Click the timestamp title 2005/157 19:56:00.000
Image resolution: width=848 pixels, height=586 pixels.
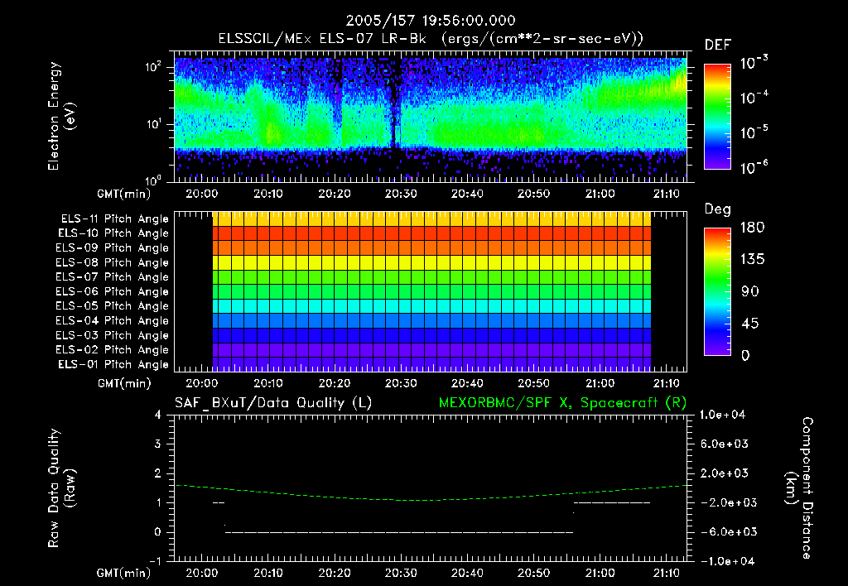pos(431,21)
